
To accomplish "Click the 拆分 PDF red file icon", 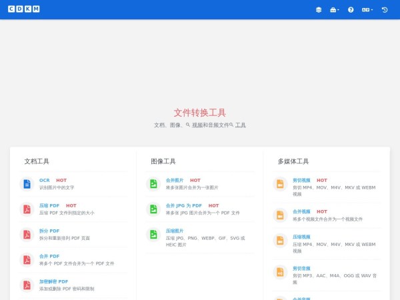I will [x=27, y=235].
